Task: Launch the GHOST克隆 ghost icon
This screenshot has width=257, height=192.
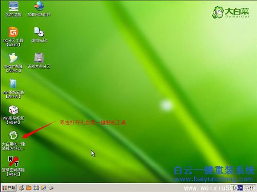Action: 13,63
